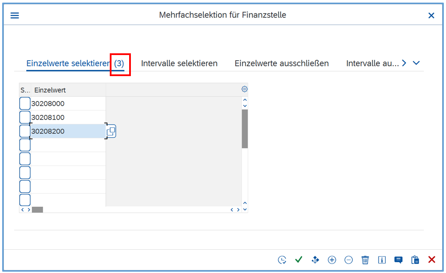
Task: Switch to the Intervalle selektieren tab
Action: click(179, 63)
